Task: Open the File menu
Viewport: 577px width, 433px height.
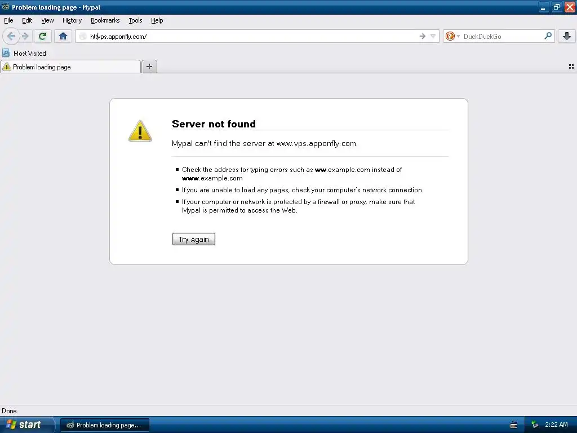Action: pyautogui.click(x=8, y=20)
